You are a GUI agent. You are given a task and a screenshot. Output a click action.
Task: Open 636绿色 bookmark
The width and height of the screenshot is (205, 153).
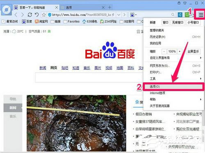[90, 21]
